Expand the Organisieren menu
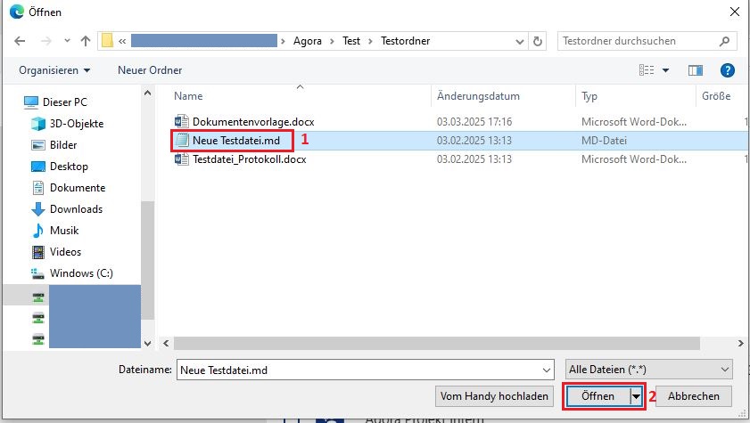The height and width of the screenshot is (423, 750). click(54, 70)
